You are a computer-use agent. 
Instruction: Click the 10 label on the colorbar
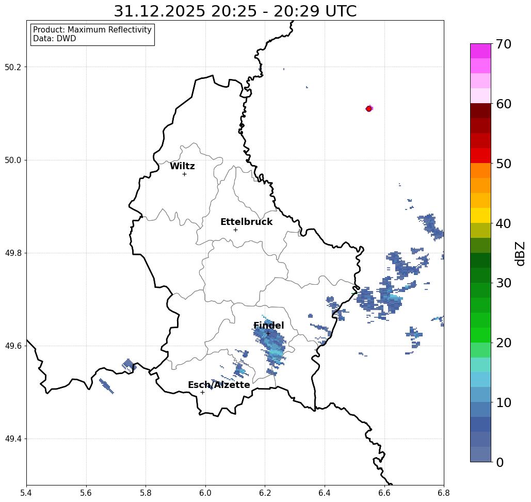[503, 402]
